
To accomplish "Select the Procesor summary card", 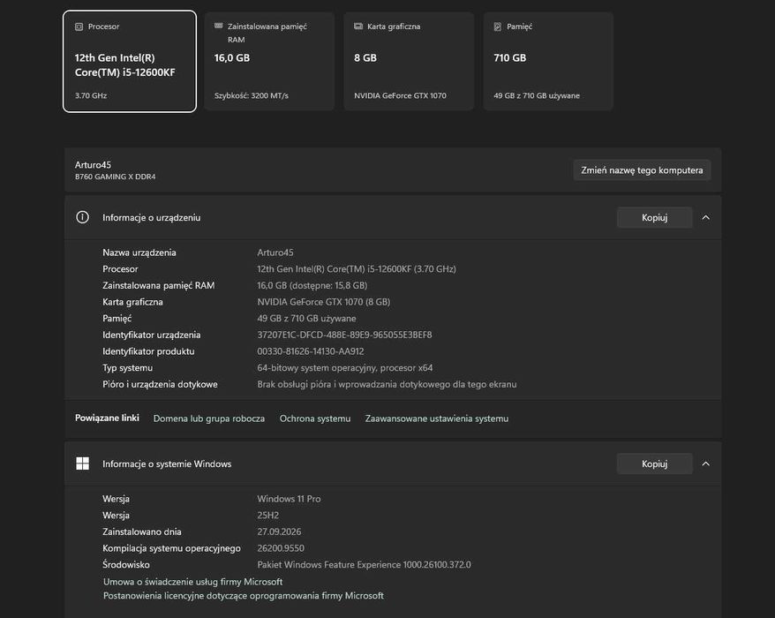I will pyautogui.click(x=130, y=61).
